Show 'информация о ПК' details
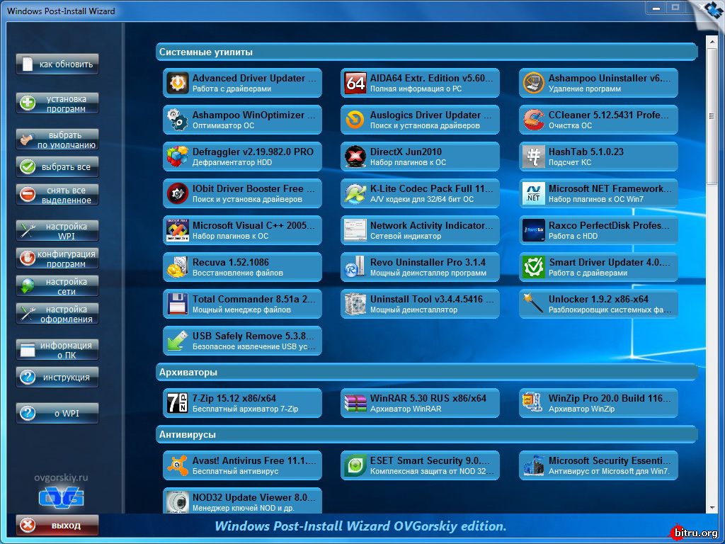Image resolution: width=725 pixels, height=544 pixels. (x=57, y=350)
